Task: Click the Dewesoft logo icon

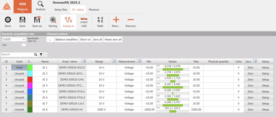Action: 7,6
